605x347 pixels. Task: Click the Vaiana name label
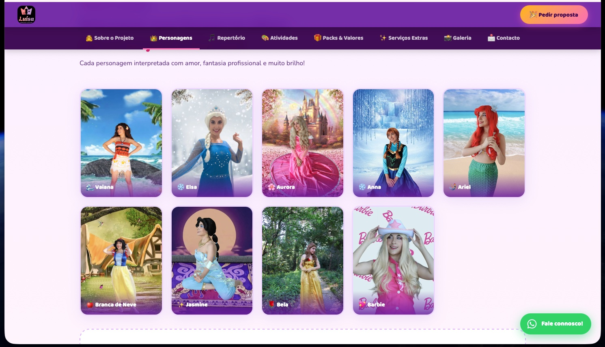104,187
